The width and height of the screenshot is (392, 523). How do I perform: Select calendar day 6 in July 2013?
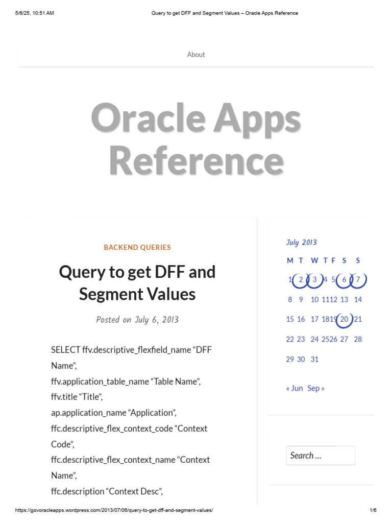pyautogui.click(x=344, y=279)
